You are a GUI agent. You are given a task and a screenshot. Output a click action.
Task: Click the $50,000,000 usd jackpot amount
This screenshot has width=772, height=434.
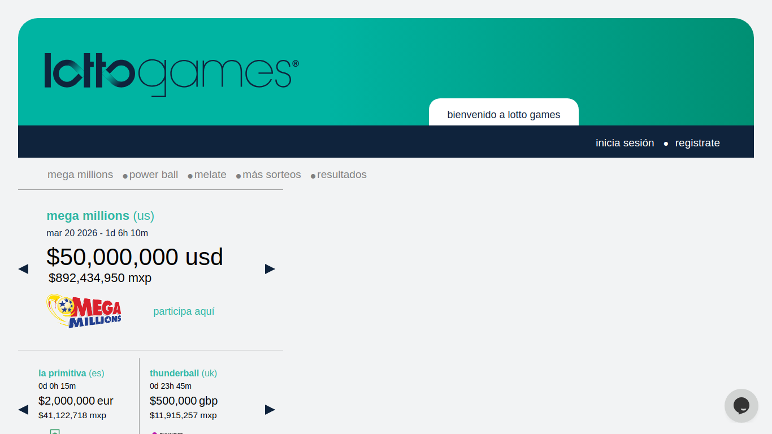135,257
